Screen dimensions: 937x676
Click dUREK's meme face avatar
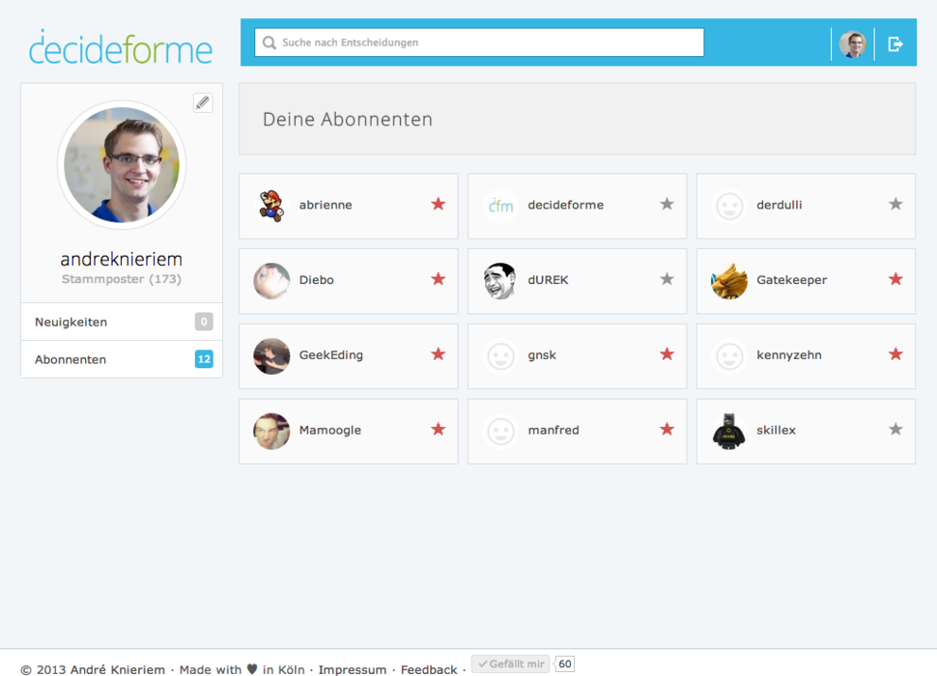[x=499, y=281]
